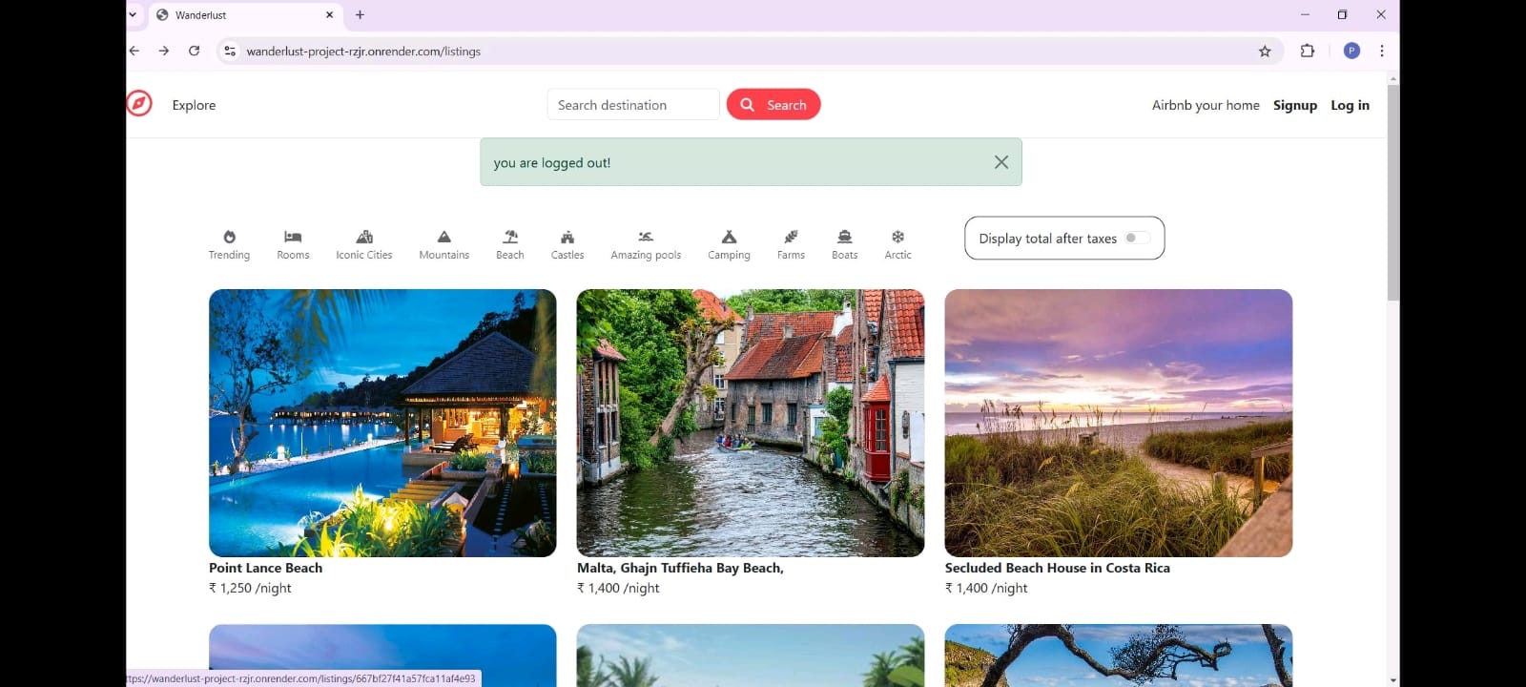The height and width of the screenshot is (687, 1526).
Task: Dismiss the logged out alert
Action: coord(1001,162)
